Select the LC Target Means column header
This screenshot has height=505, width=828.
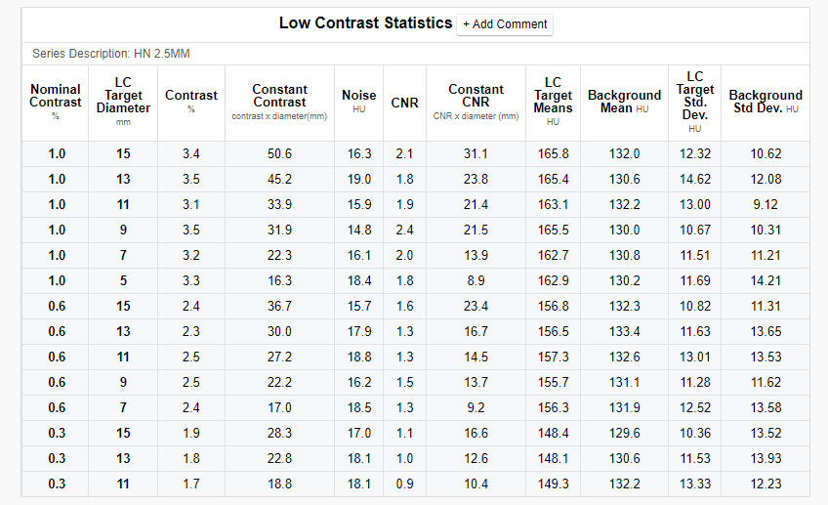click(553, 101)
